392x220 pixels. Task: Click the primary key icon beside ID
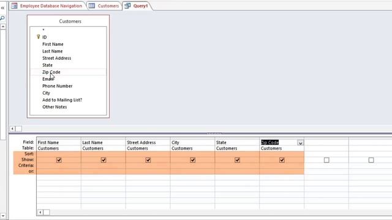point(38,37)
